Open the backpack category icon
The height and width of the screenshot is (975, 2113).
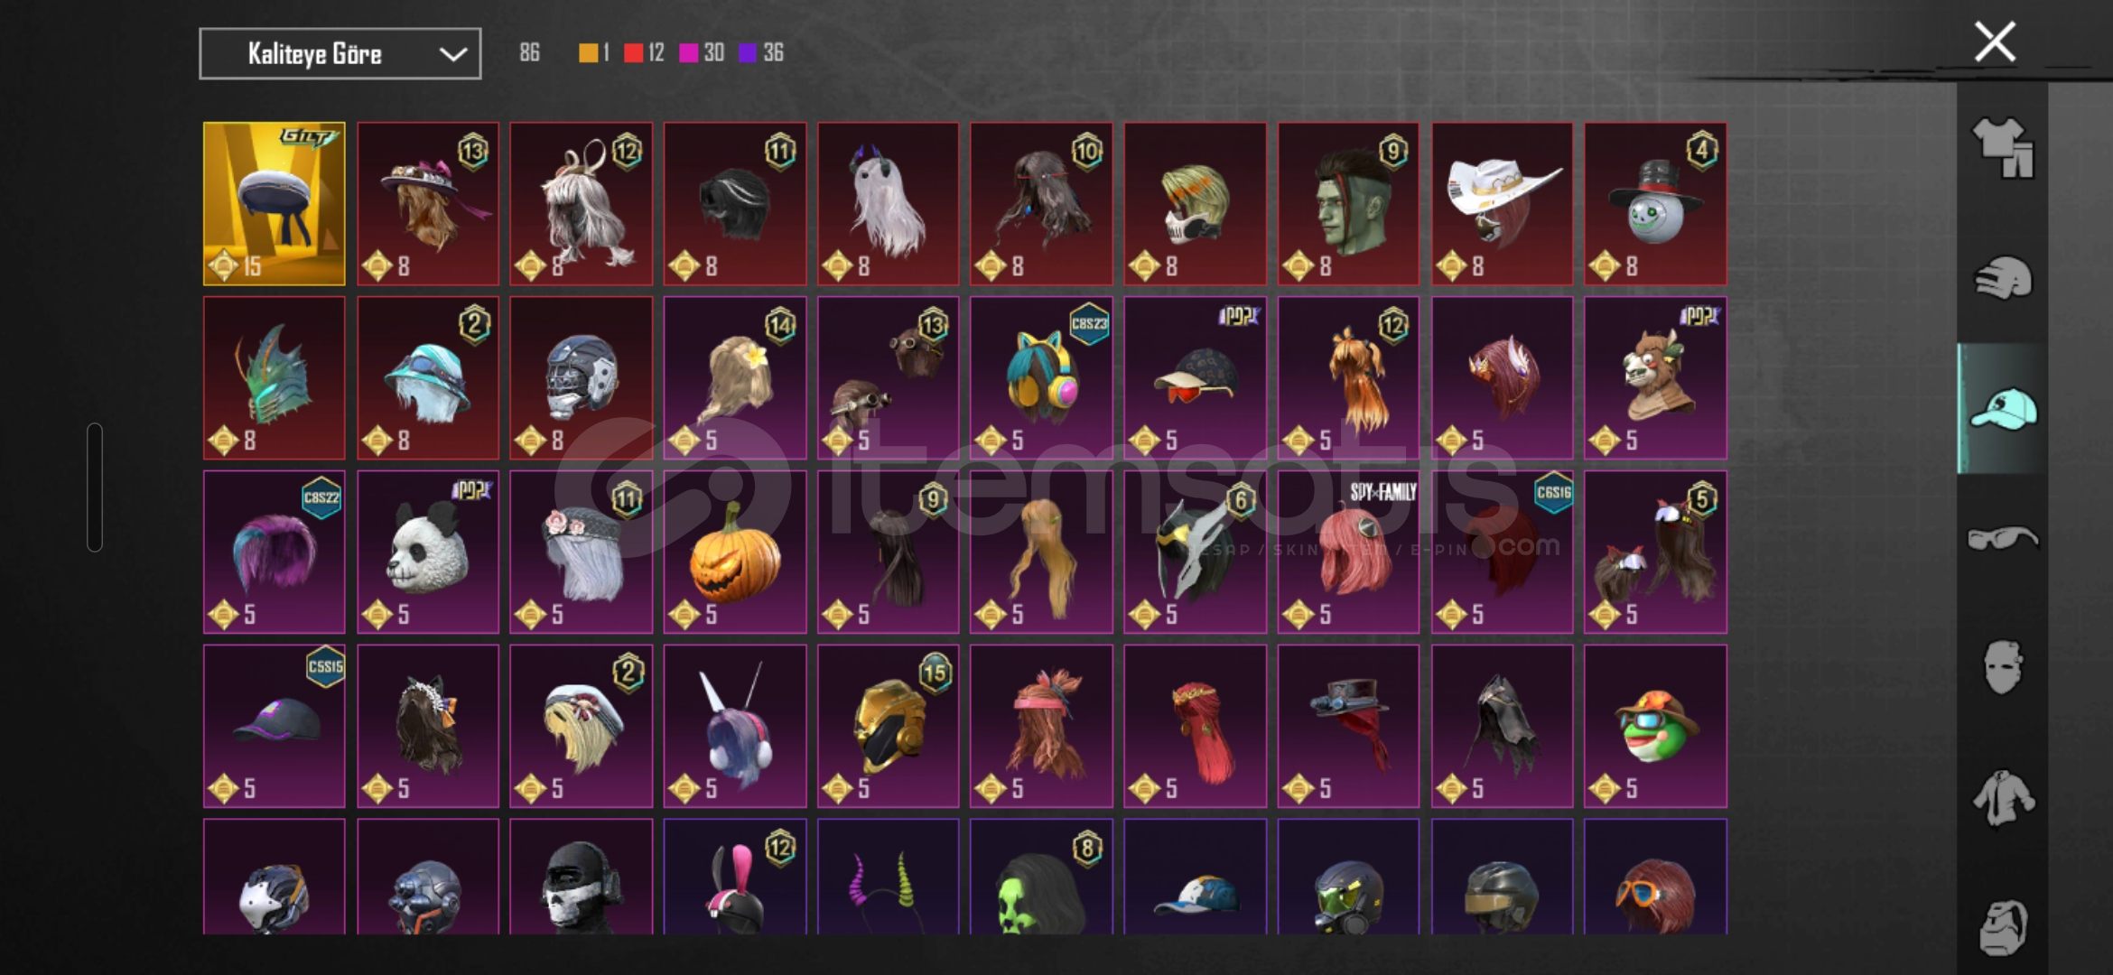click(2003, 927)
